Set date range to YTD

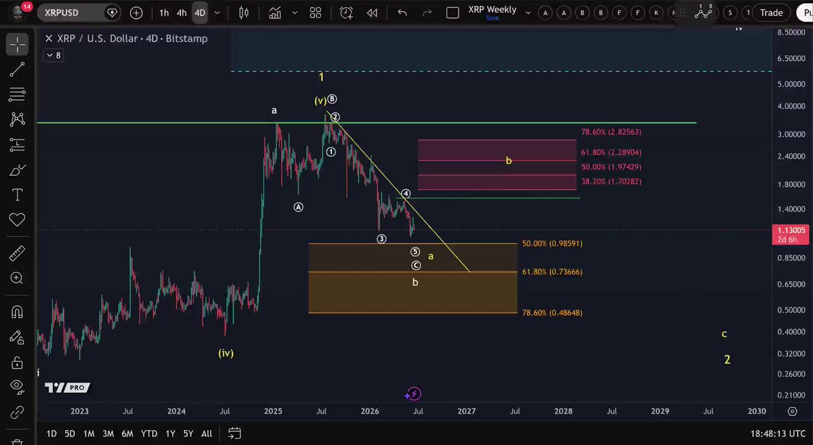[149, 433]
